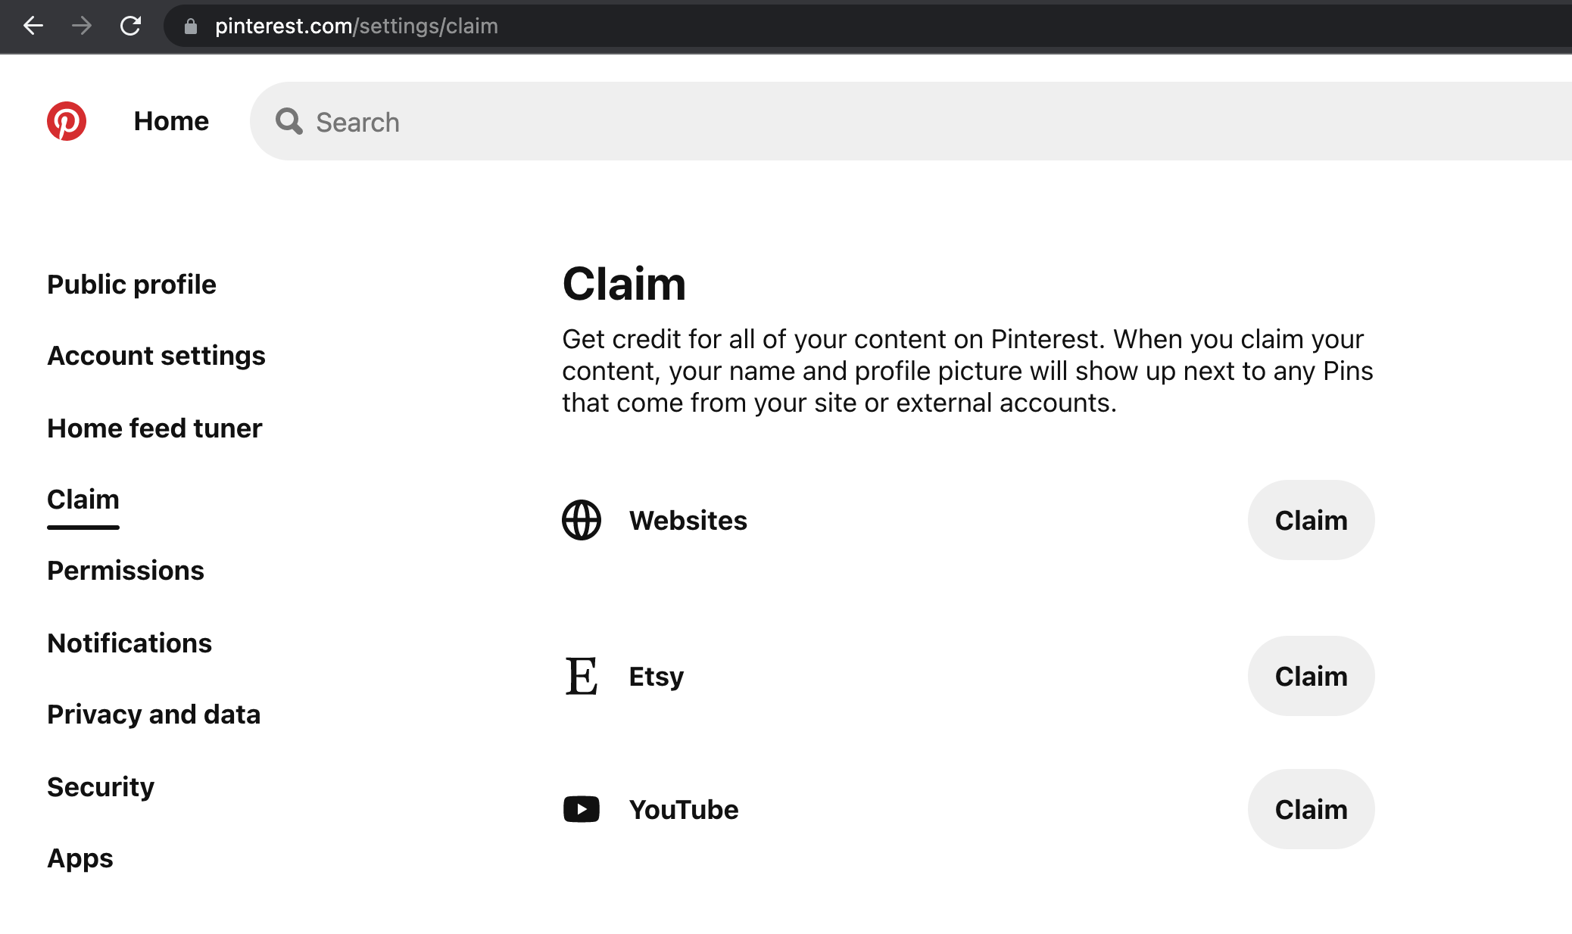Click the Etsy brand icon
1572x934 pixels.
[581, 676]
